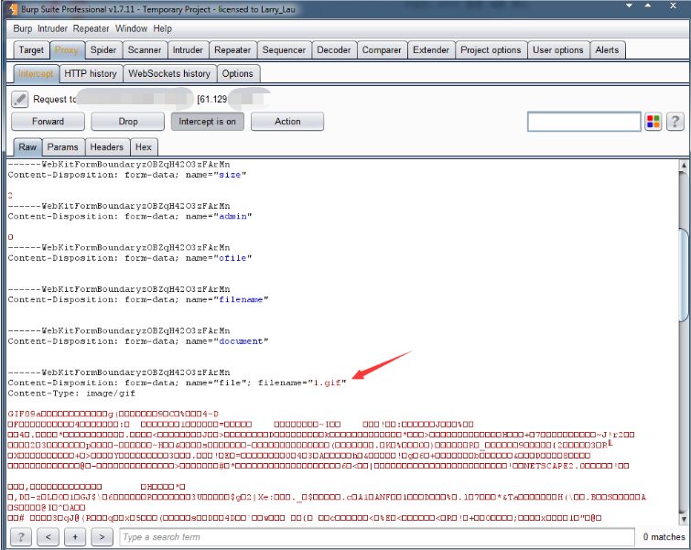Click the "0 matches" search result label
This screenshot has height=550, width=691.
pos(664,537)
